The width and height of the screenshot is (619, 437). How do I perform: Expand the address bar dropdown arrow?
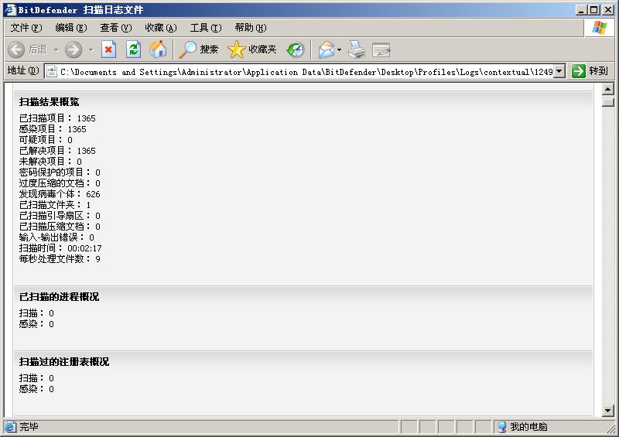click(x=559, y=71)
